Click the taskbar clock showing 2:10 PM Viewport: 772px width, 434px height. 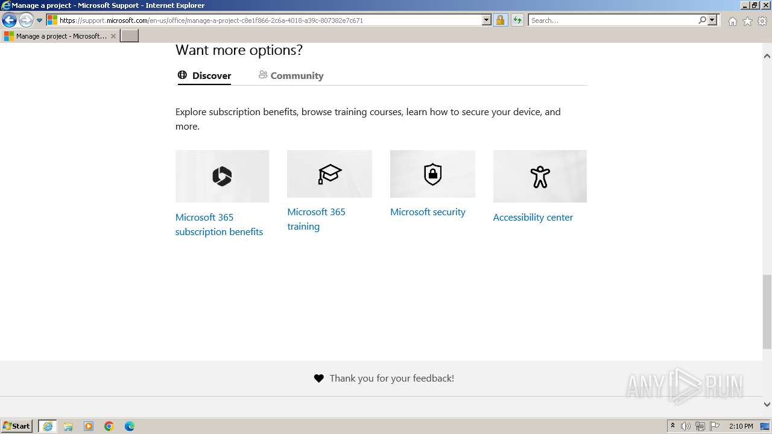[x=741, y=426]
